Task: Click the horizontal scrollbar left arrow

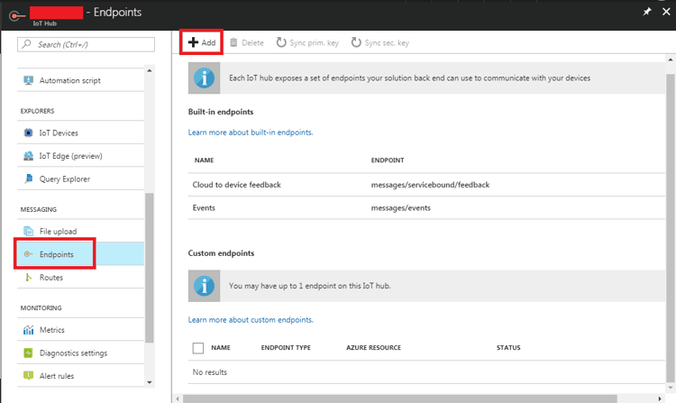Action: coord(178,398)
